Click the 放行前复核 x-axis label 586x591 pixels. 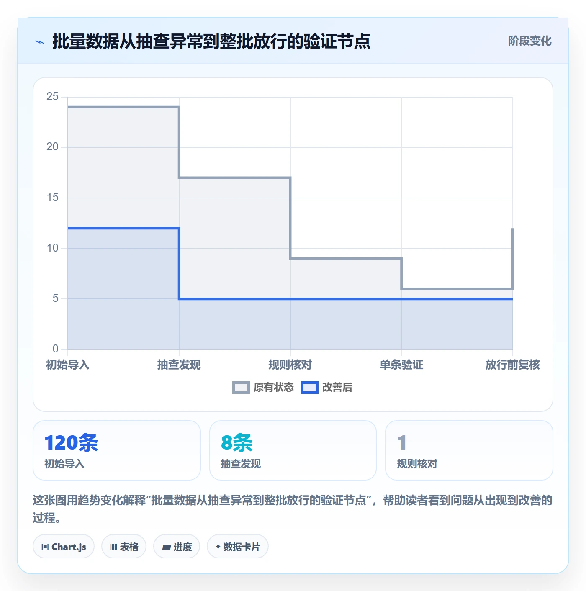click(513, 365)
